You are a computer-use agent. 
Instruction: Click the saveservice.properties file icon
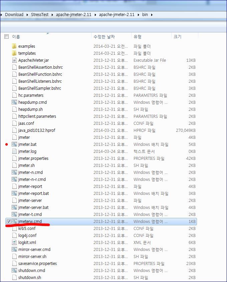(14, 264)
